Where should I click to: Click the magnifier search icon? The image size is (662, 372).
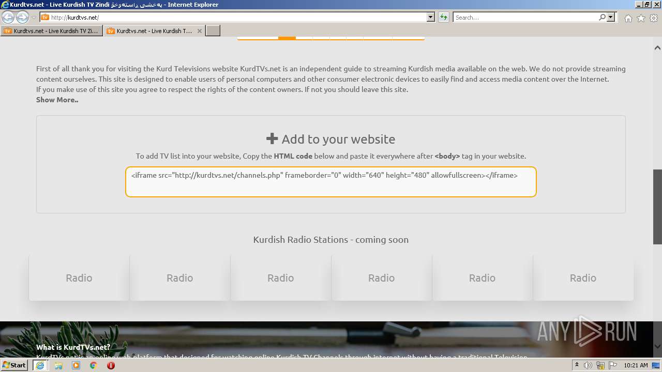pyautogui.click(x=602, y=17)
